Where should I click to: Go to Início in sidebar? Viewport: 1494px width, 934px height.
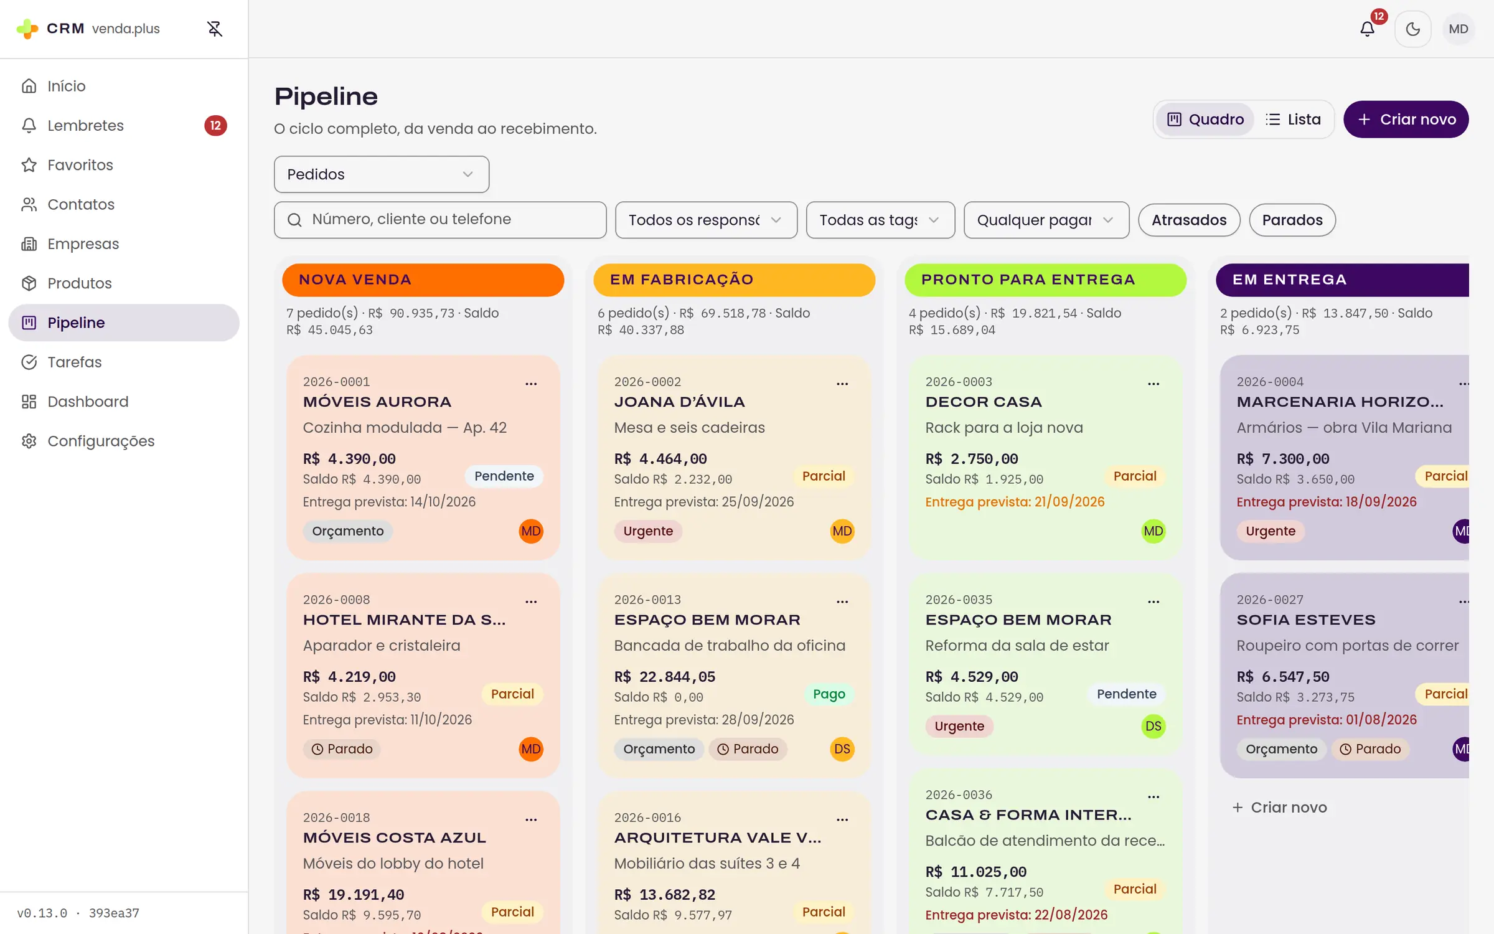(x=124, y=86)
